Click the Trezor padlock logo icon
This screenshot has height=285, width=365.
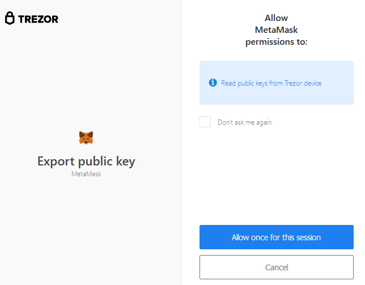[x=10, y=18]
